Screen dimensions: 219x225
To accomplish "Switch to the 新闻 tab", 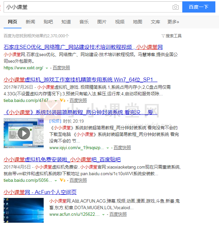I will point(30,22).
